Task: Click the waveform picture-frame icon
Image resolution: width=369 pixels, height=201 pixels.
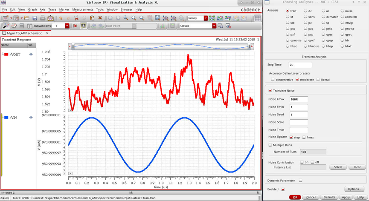Action: [x=50, y=18]
